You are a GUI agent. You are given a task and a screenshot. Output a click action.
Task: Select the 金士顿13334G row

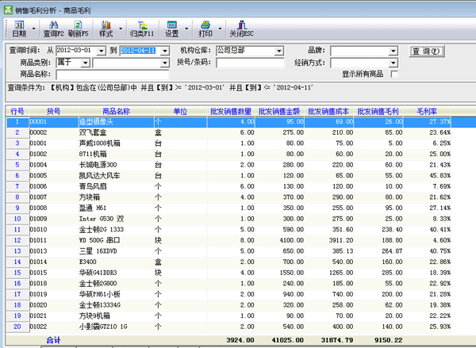[x=228, y=305]
